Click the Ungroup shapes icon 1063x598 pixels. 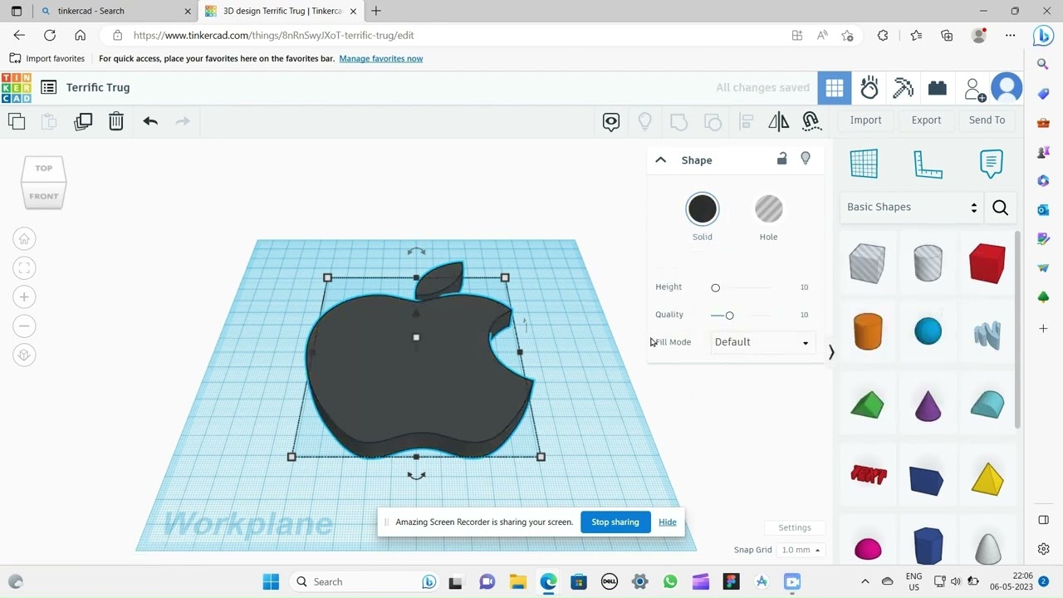[x=713, y=122]
